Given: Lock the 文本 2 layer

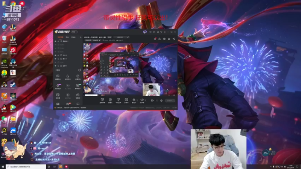Looking at the screenshot, I should (x=58, y=55).
